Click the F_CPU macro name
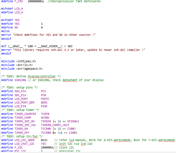 click(x=19, y=1)
